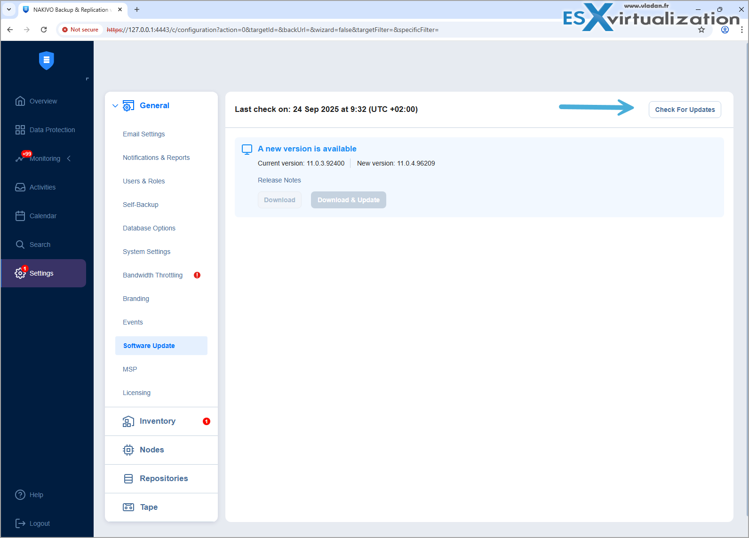Click the Settings gear icon
The height and width of the screenshot is (538, 749).
click(20, 273)
